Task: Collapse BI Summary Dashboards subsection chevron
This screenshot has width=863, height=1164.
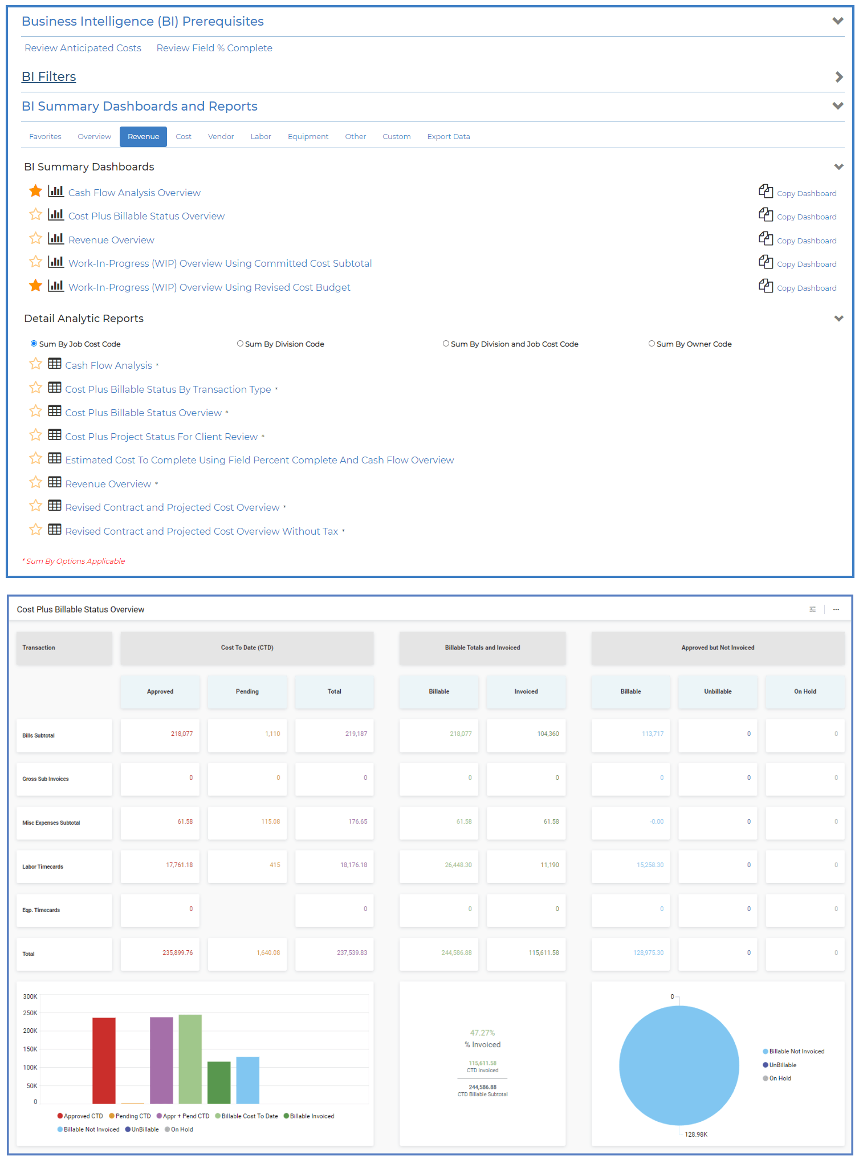Action: 838,167
